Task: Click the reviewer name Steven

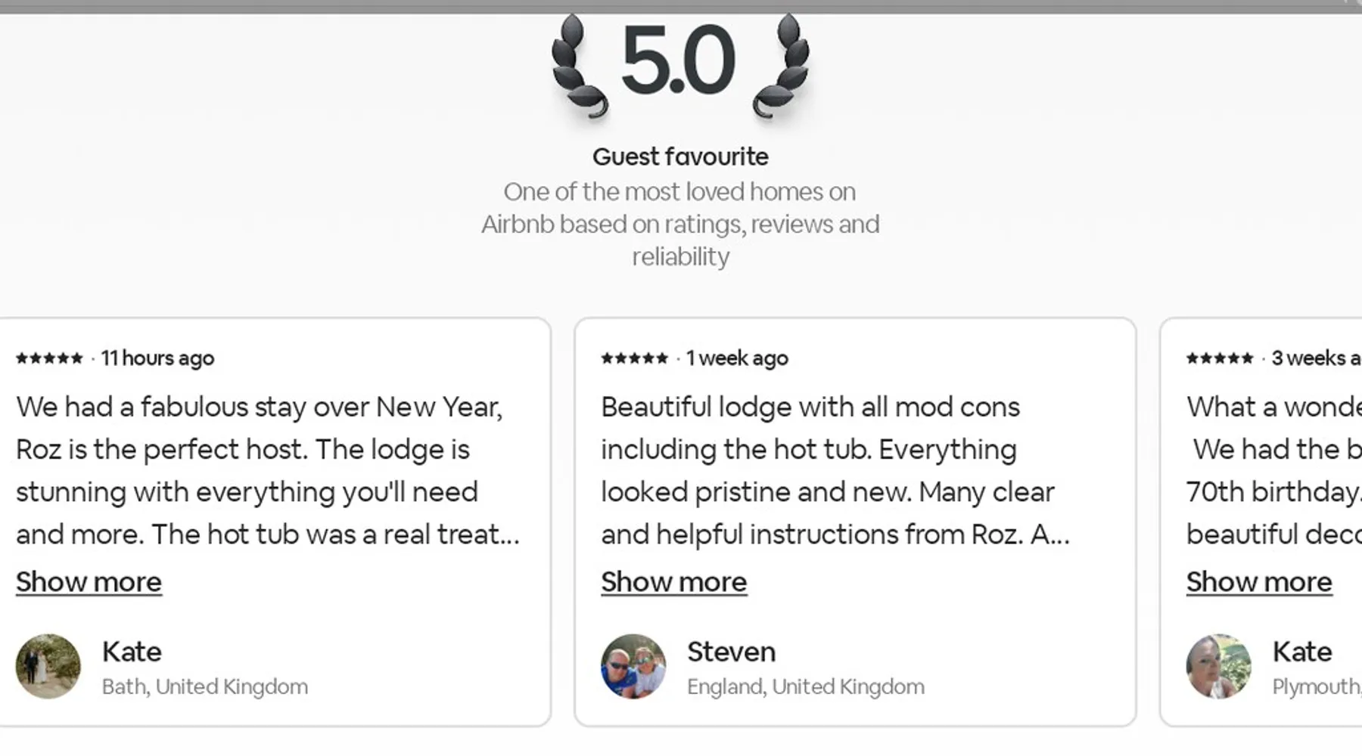Action: pyautogui.click(x=731, y=652)
